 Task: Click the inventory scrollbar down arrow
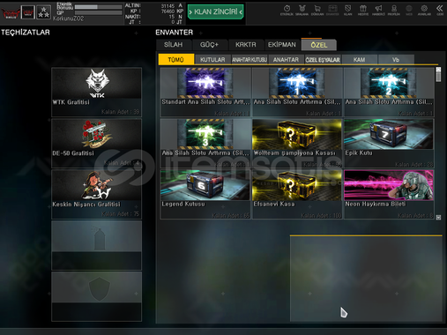tap(438, 217)
